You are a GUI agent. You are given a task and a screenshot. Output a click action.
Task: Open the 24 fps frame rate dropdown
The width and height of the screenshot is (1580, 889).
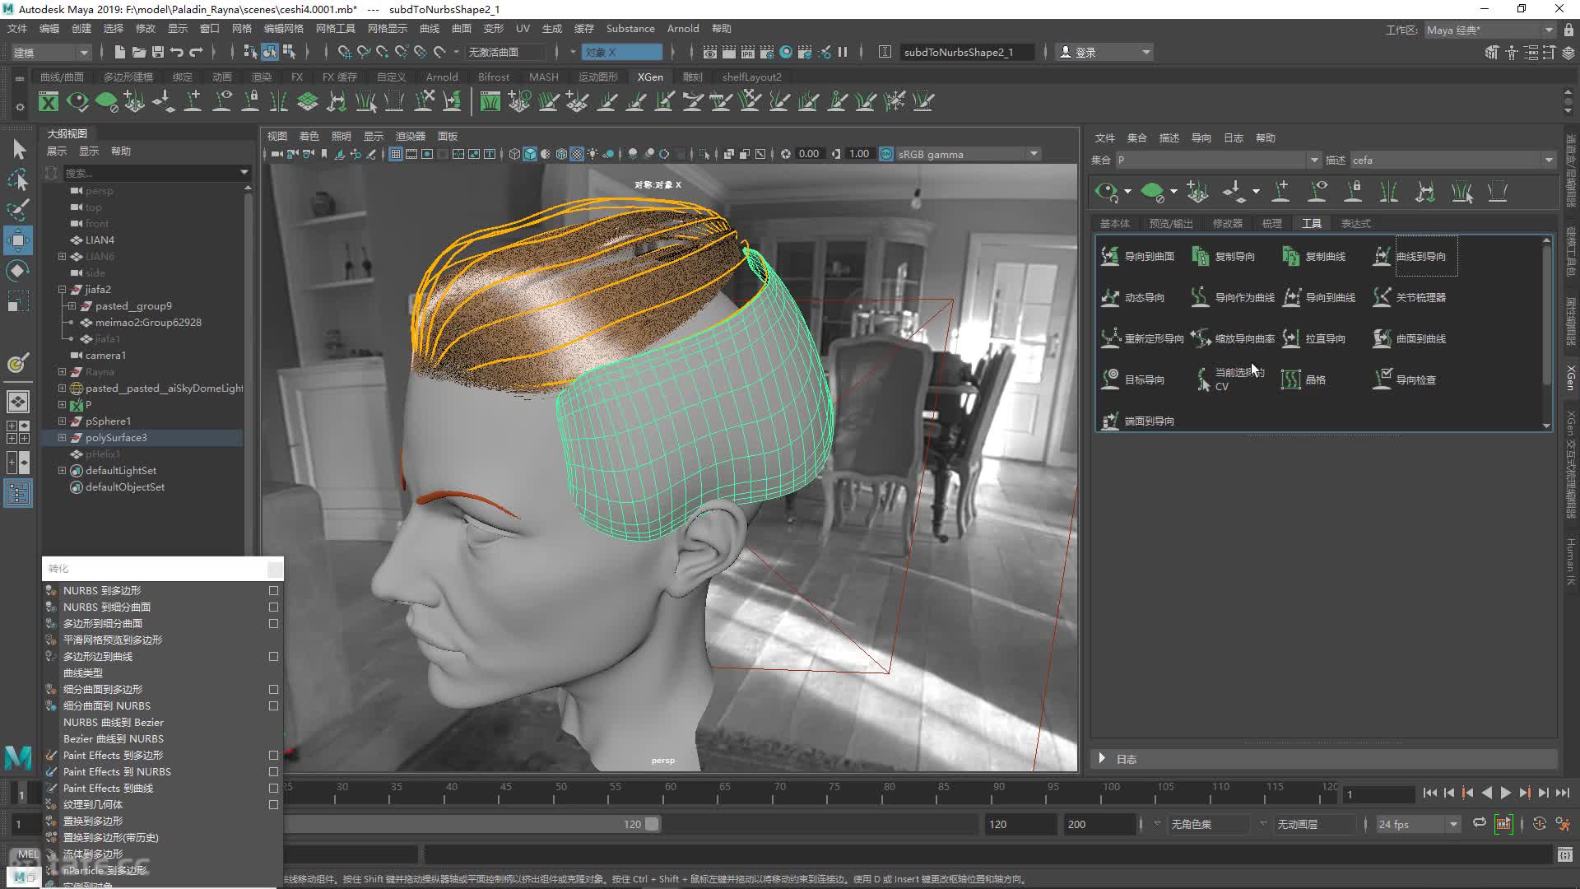(1419, 824)
